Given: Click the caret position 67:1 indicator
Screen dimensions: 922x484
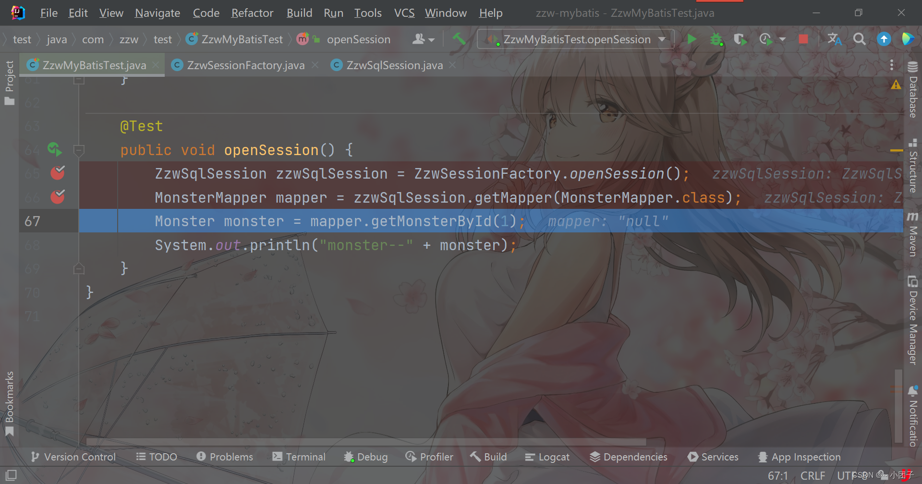Looking at the screenshot, I should pos(778,475).
